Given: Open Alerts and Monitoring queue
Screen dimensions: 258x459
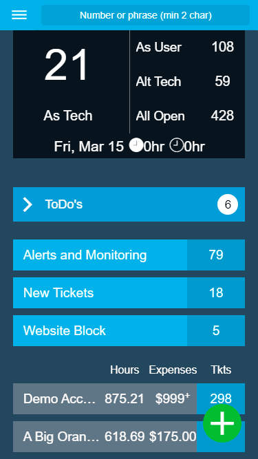Looking at the screenshot, I should pos(129,255).
